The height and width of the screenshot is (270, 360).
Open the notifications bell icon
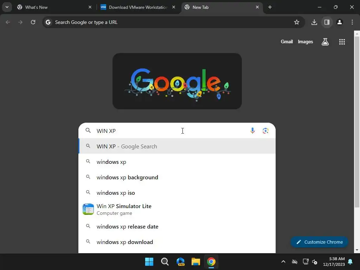(x=351, y=262)
